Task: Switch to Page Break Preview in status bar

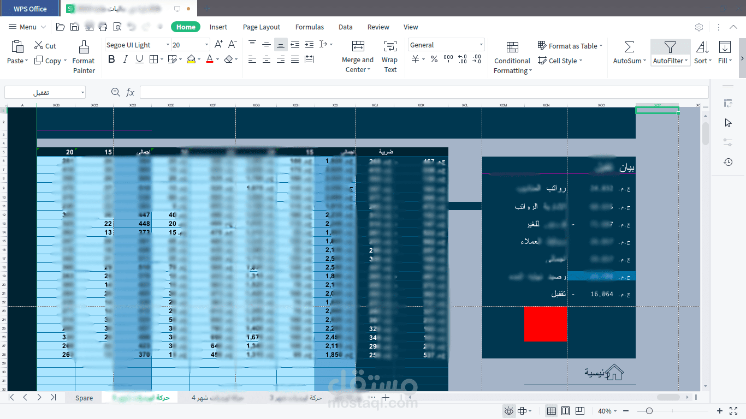Action: [580, 411]
